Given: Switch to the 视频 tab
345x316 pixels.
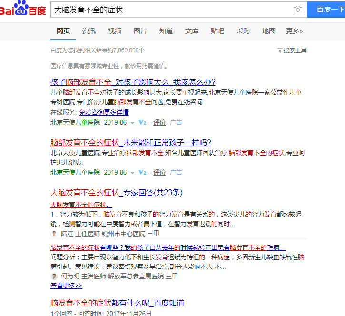Looking at the screenshot, I should pyautogui.click(x=115, y=31).
